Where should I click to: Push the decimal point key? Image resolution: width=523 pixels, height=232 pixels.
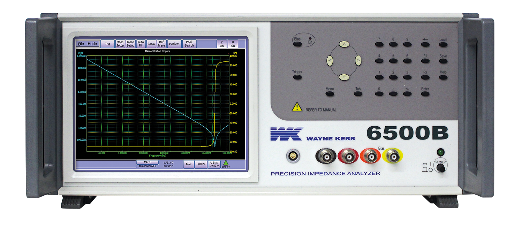pos(393,93)
